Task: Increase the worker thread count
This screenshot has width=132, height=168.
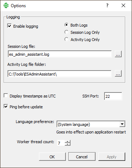Action: [x=68, y=141]
